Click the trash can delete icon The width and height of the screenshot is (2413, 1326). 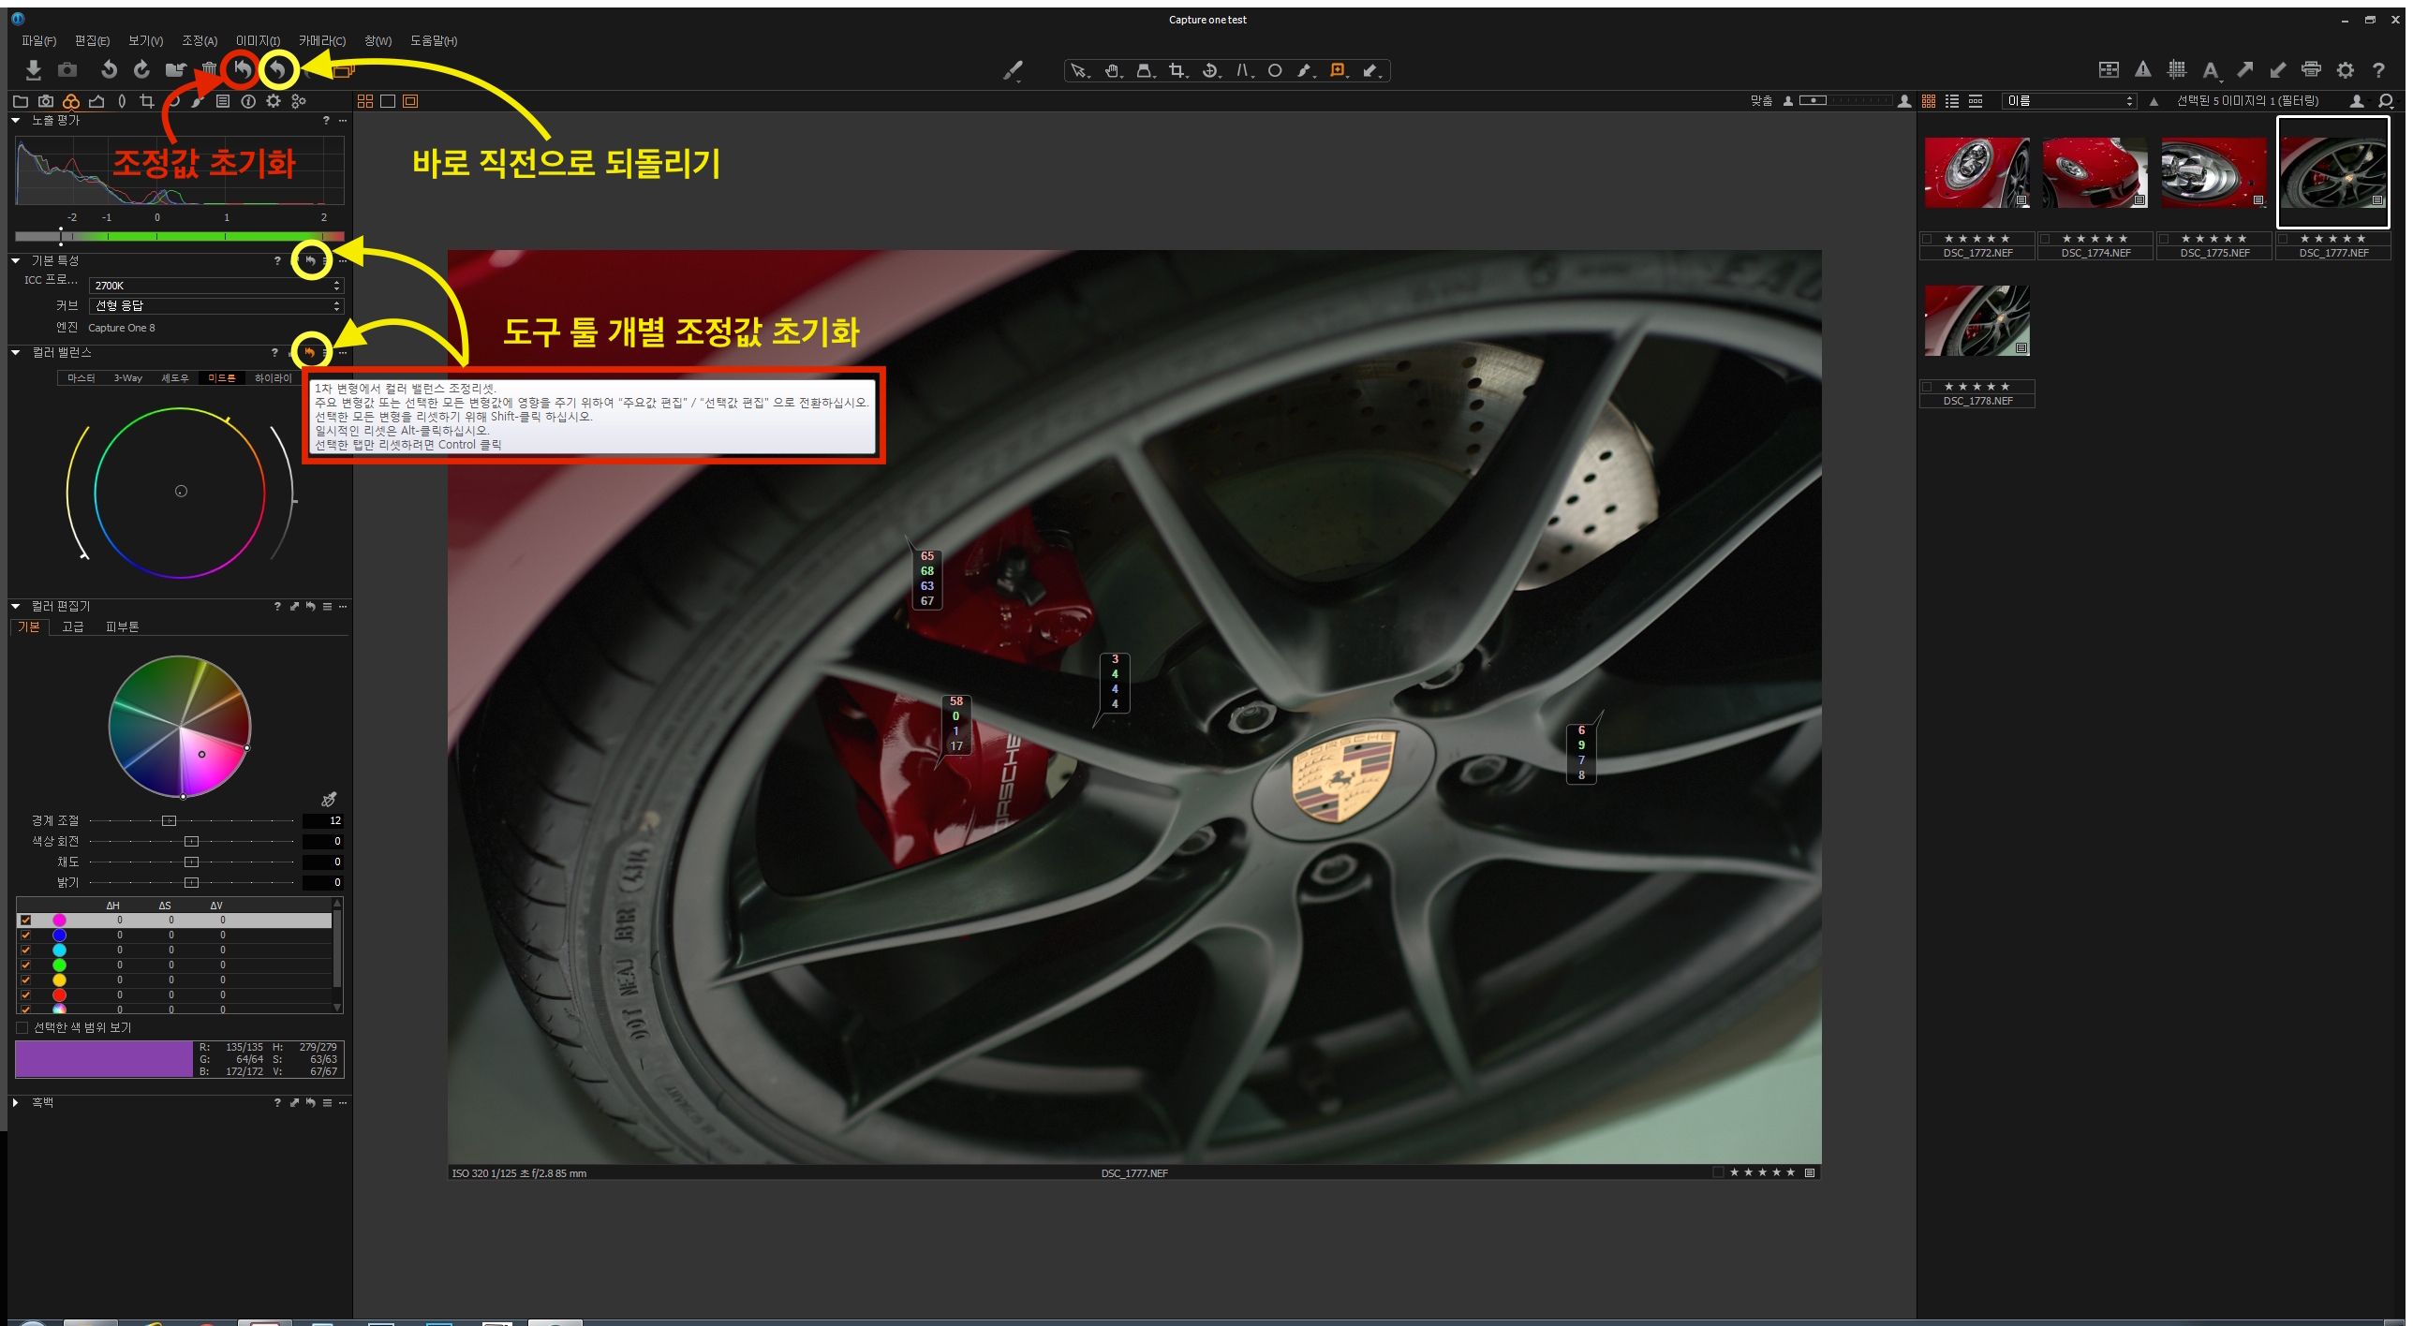click(x=209, y=69)
